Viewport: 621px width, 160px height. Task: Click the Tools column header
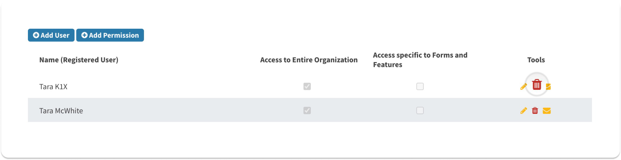tap(536, 60)
